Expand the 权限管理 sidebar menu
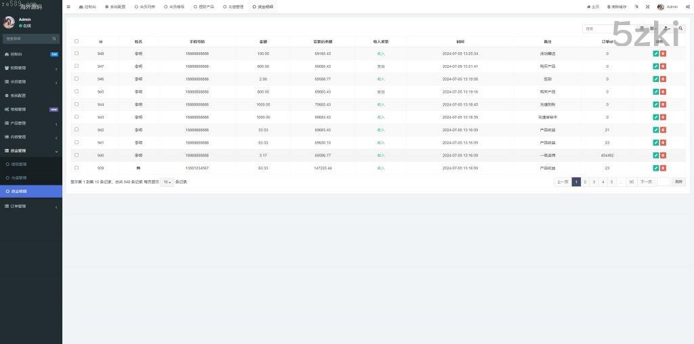The height and width of the screenshot is (344, 694). click(x=30, y=68)
